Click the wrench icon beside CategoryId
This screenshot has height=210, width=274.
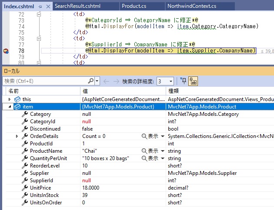(25, 121)
